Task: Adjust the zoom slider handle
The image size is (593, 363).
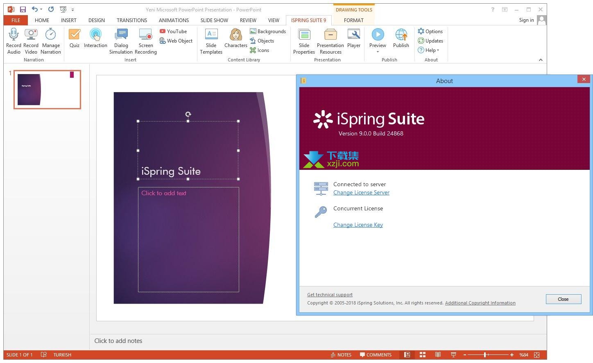Action: pos(485,355)
